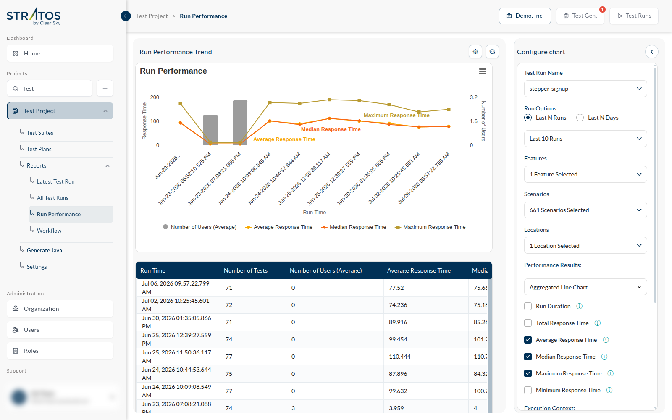Click the user profile avatar
The height and width of the screenshot is (420, 672).
[19, 397]
